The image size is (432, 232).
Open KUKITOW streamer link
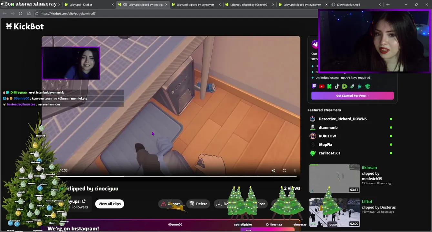pos(327,136)
